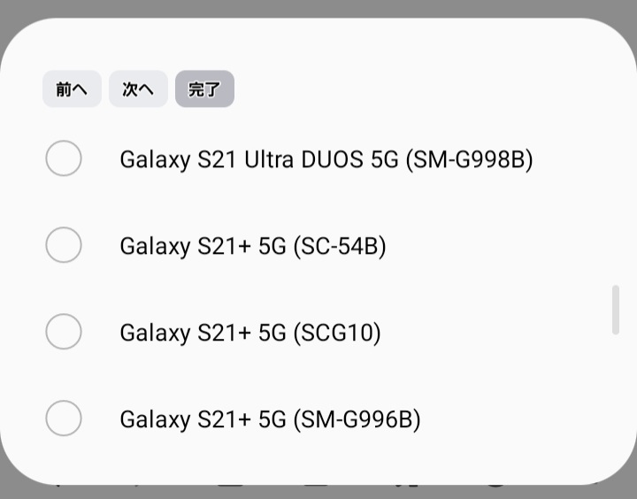The width and height of the screenshot is (637, 499).
Task: Select the SM-G996B radio button
Action: pyautogui.click(x=64, y=418)
